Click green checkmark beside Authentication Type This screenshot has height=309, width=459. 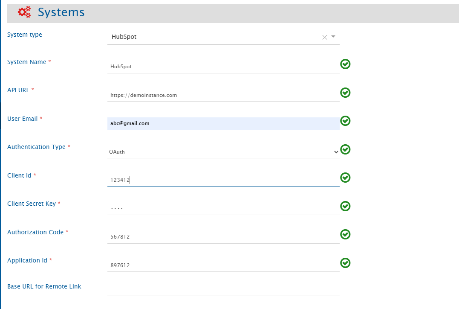point(345,149)
